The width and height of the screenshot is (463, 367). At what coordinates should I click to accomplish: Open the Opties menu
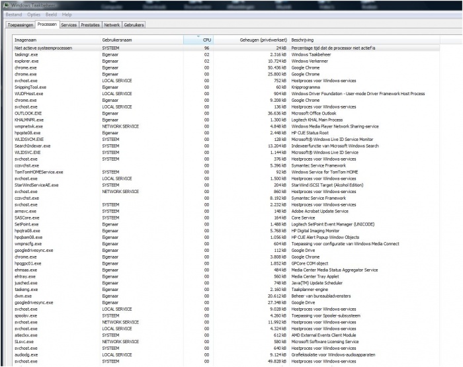(x=34, y=15)
